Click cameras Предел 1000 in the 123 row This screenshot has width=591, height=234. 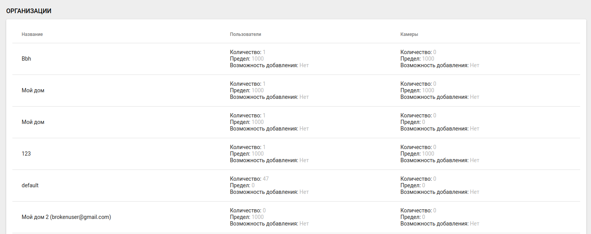(x=428, y=154)
